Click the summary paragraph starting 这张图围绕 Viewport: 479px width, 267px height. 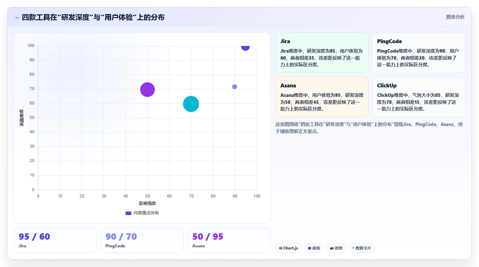369,128
